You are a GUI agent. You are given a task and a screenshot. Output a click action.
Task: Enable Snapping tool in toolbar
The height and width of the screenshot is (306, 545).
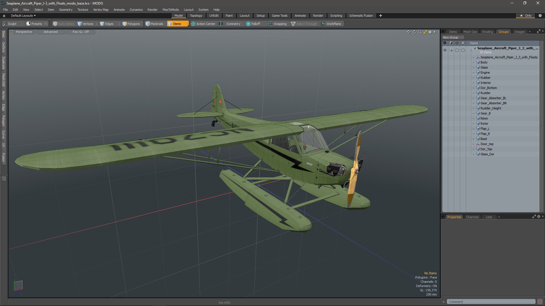278,24
